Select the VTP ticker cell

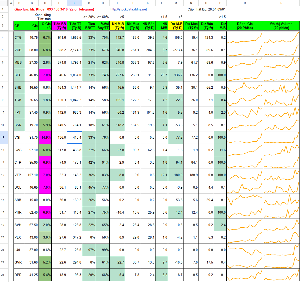[19, 175]
